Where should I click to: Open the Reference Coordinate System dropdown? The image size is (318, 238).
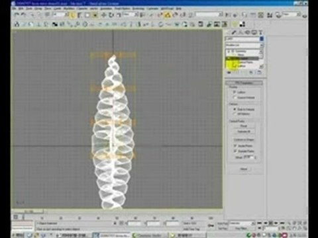point(131,15)
